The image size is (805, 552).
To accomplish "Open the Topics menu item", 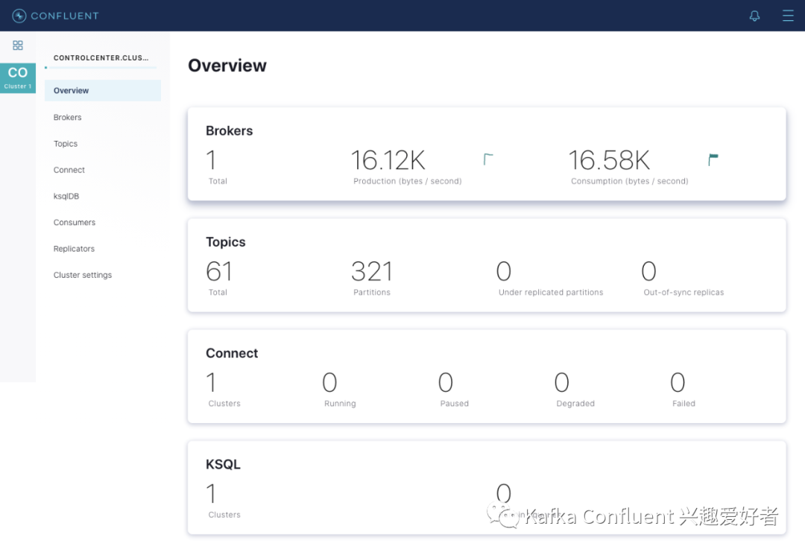I will tap(65, 144).
